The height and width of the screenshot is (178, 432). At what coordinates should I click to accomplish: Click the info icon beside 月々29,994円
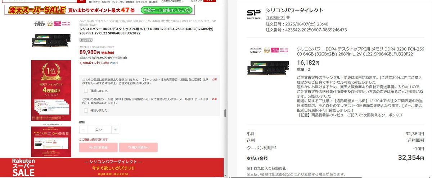[x=125, y=57]
